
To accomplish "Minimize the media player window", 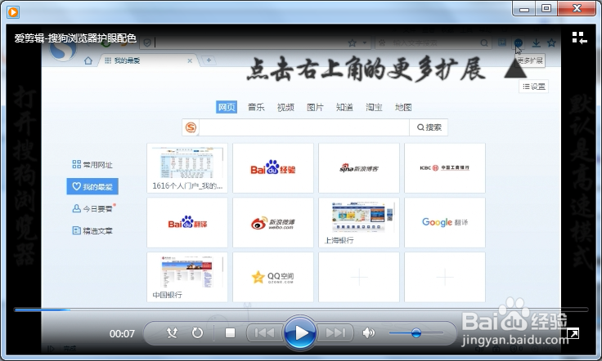I will tap(524, 9).
